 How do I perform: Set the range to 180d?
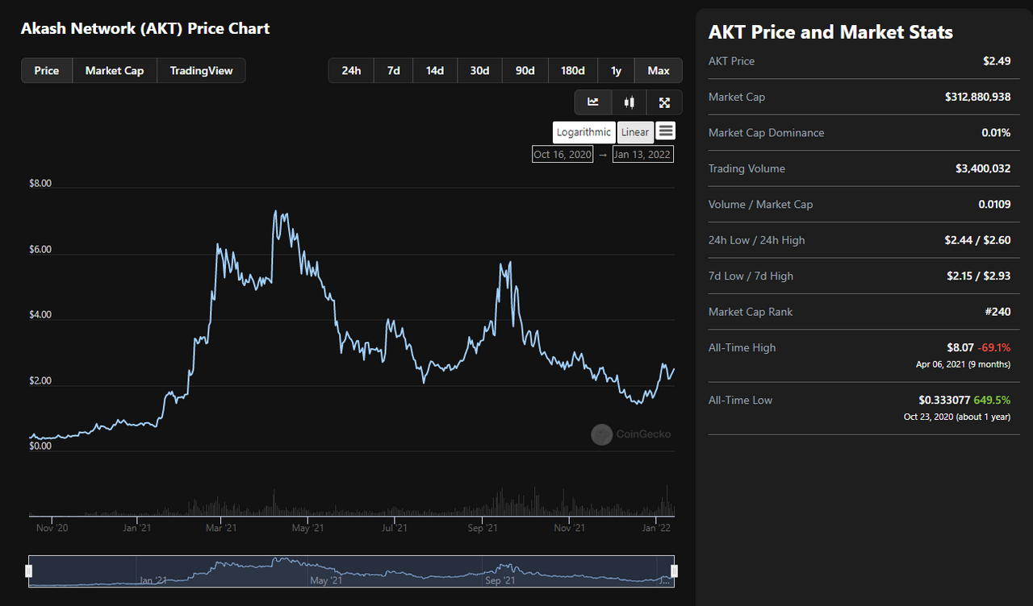pyautogui.click(x=573, y=71)
